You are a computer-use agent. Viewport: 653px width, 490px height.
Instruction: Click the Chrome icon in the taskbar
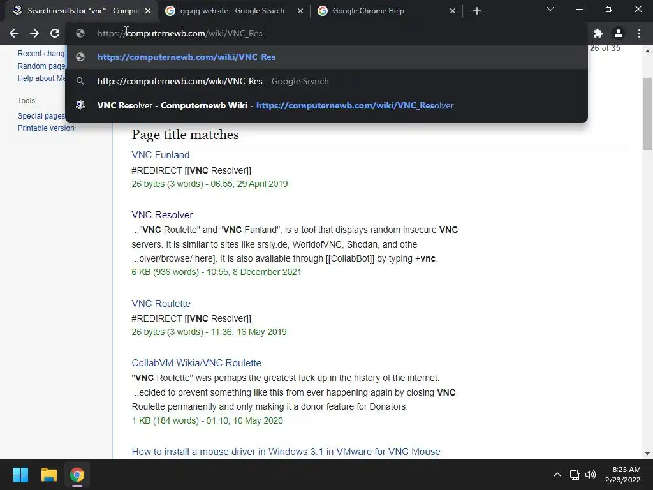tap(77, 475)
